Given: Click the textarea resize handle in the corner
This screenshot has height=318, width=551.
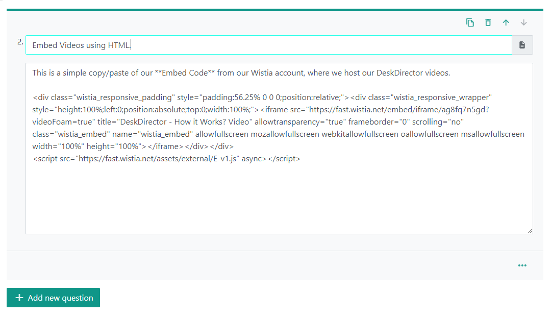Looking at the screenshot, I should point(530,231).
